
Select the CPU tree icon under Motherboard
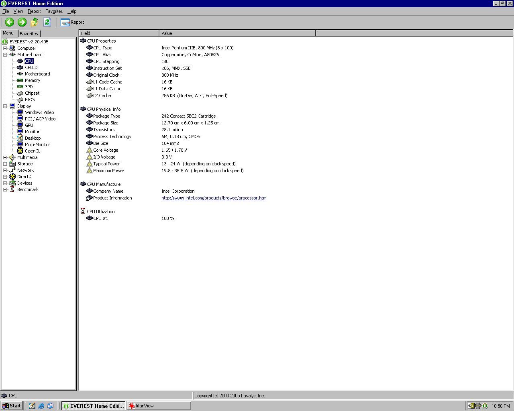tap(20, 61)
